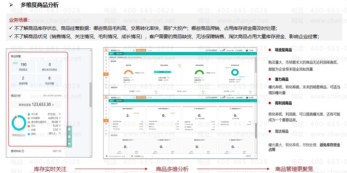Open the 超储预警 card showing 2
This screenshot has height=173, width=347.
tap(23, 80)
